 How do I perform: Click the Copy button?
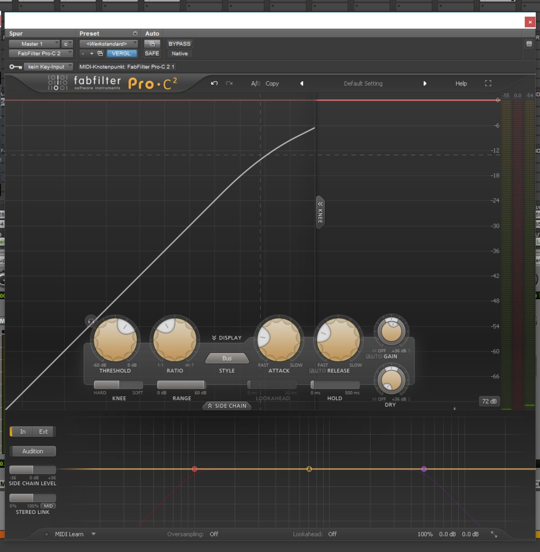coord(272,84)
